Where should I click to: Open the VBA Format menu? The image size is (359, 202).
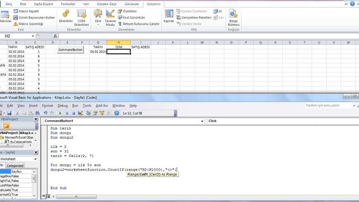click(48, 105)
